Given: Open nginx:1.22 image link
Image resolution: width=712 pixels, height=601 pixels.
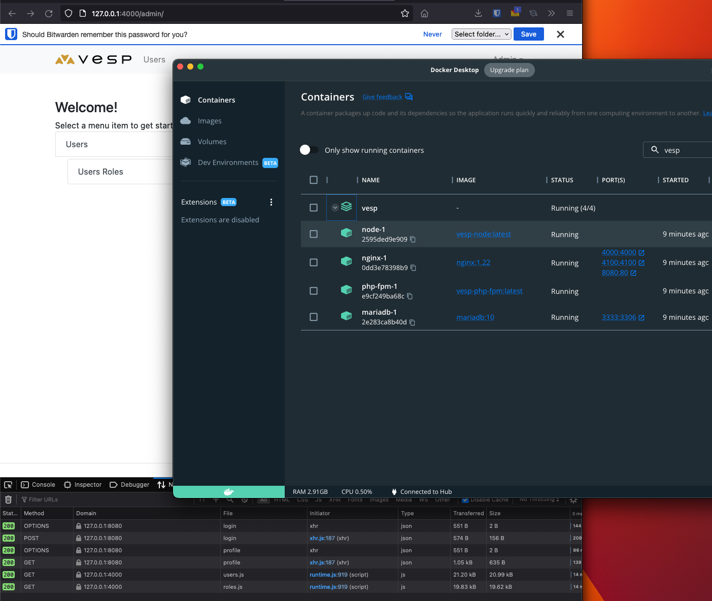Looking at the screenshot, I should (473, 262).
